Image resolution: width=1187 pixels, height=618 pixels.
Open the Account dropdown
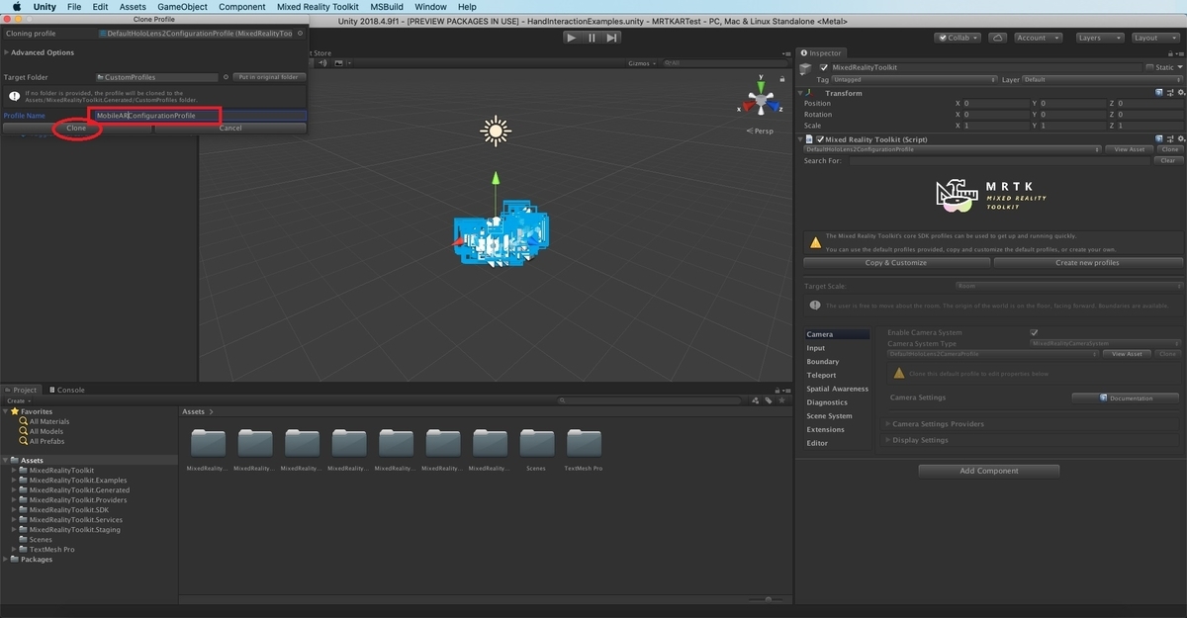[x=1037, y=38]
